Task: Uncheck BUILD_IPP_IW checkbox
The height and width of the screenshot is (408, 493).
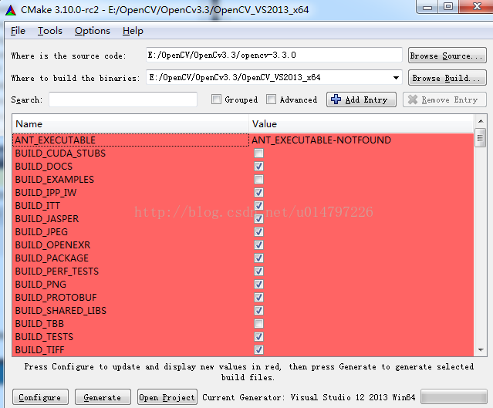Action: click(x=258, y=192)
